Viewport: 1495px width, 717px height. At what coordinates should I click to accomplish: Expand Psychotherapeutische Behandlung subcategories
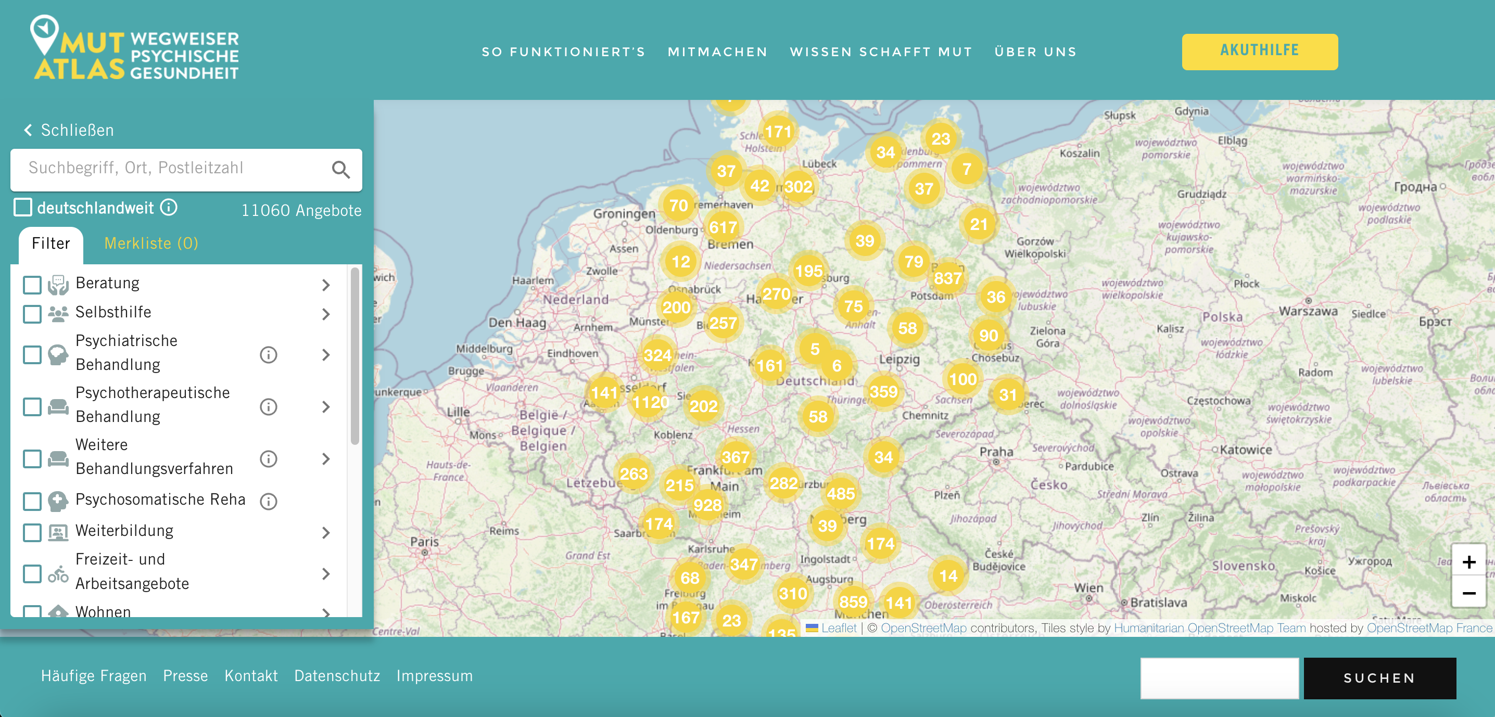coord(325,407)
